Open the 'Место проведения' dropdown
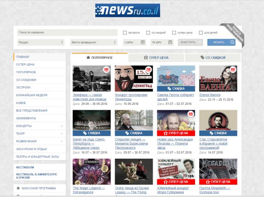This screenshot has width=264, height=197. (x=94, y=42)
